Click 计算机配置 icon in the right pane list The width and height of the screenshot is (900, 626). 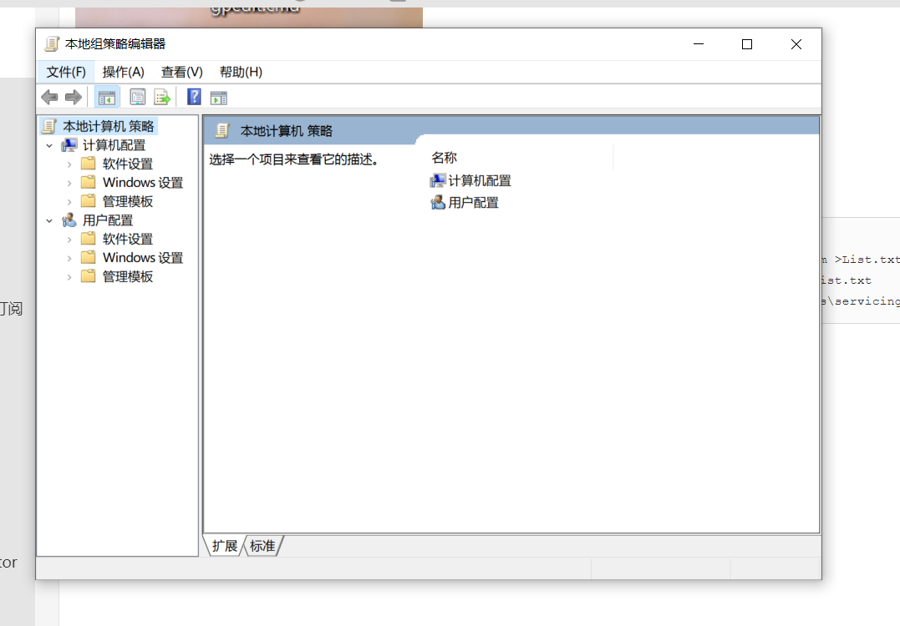tap(438, 180)
